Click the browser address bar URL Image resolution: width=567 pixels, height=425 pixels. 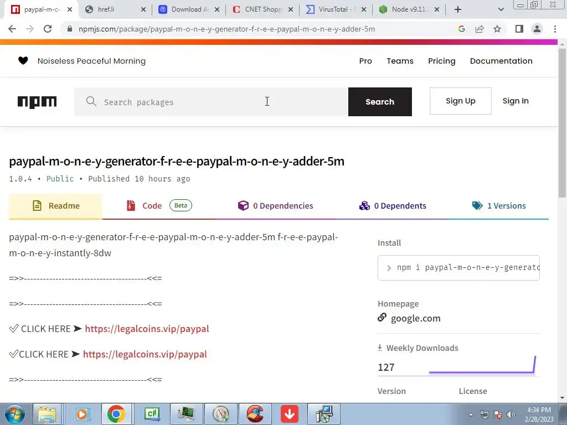tap(226, 29)
